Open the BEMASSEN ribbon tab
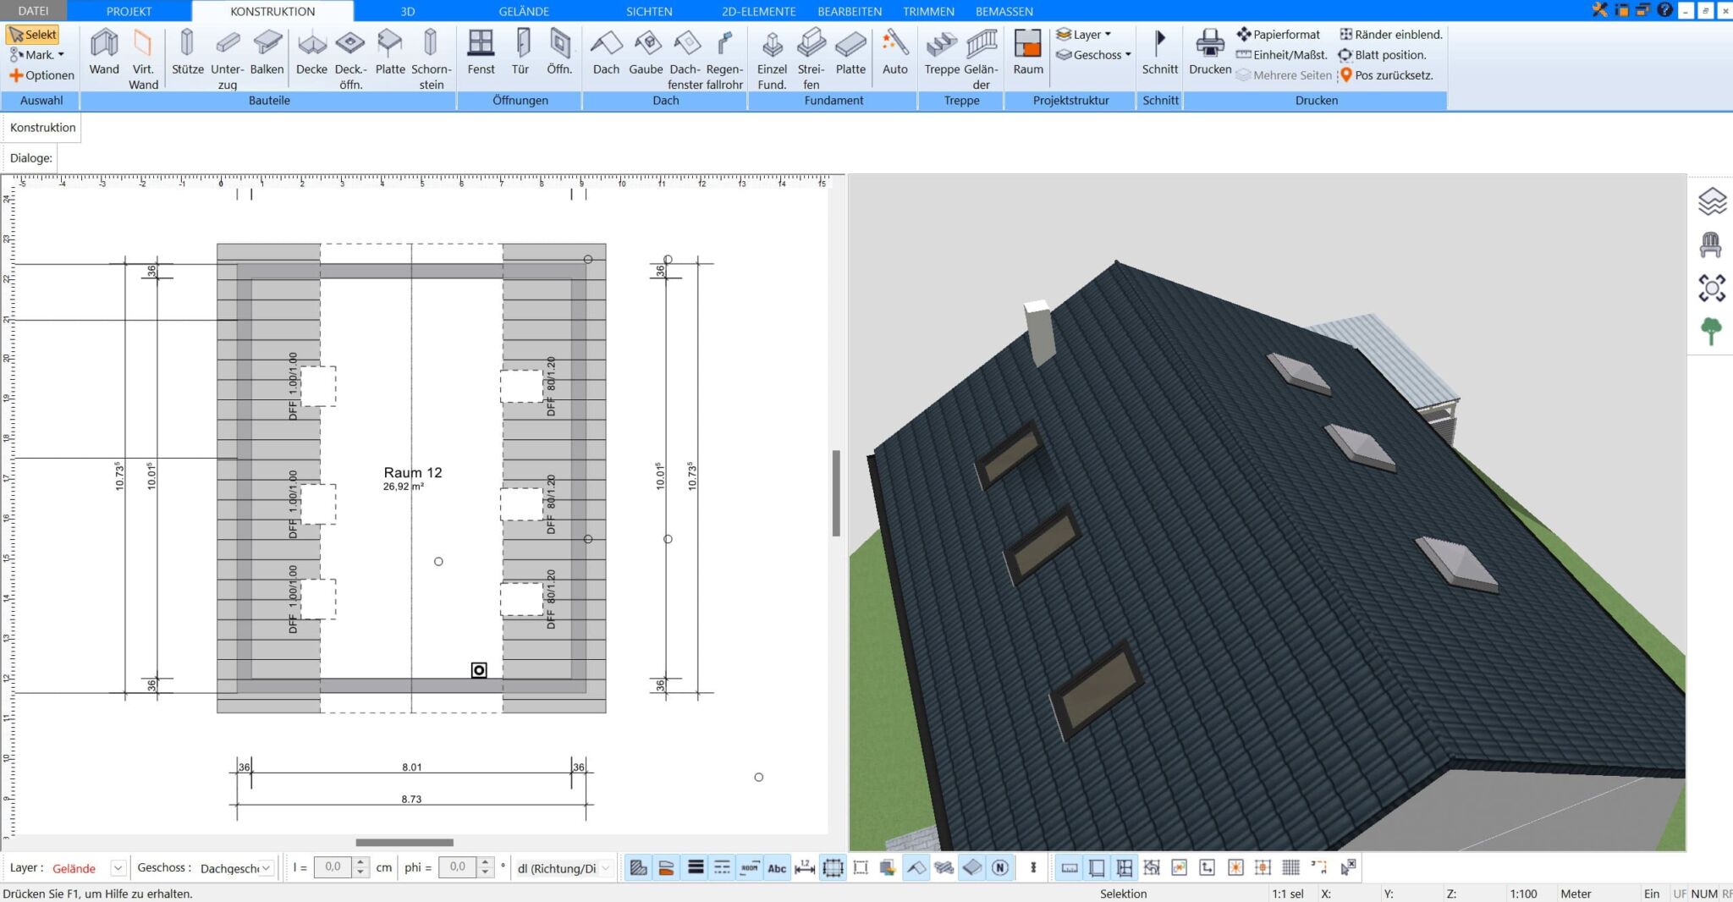The image size is (1733, 902). pos(1004,11)
